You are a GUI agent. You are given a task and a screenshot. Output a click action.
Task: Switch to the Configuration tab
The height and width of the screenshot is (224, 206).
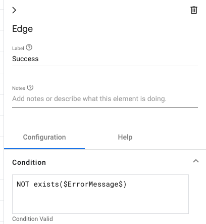(44, 137)
